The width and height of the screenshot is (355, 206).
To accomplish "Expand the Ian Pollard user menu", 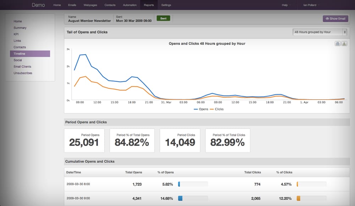I will (311, 5).
